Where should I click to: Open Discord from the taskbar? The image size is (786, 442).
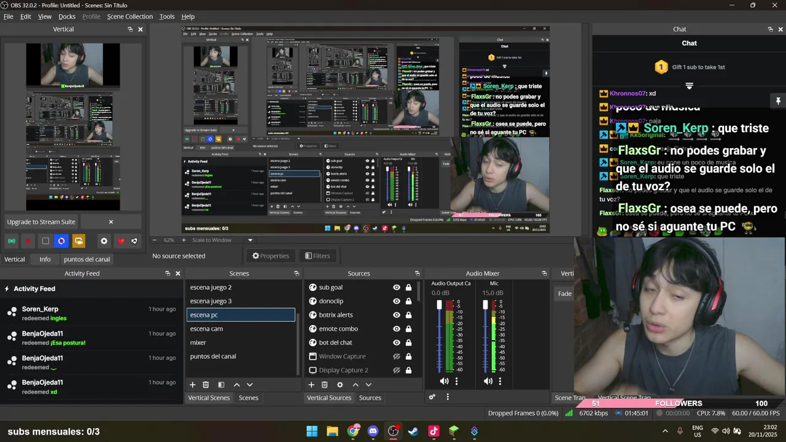(x=373, y=431)
